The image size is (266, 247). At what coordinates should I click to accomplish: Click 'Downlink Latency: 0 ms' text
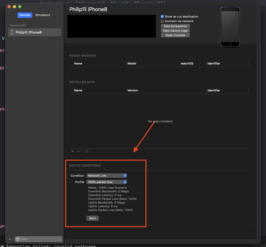pos(105,195)
